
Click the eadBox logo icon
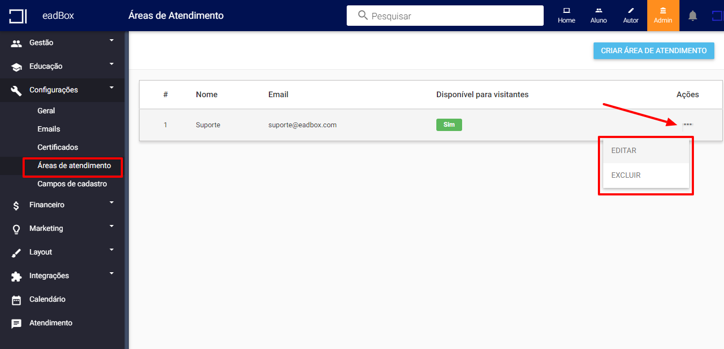click(x=18, y=16)
